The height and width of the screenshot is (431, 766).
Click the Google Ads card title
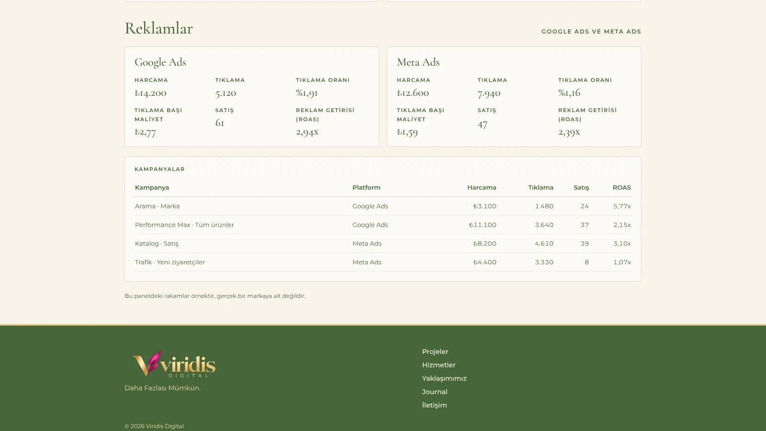click(x=160, y=62)
